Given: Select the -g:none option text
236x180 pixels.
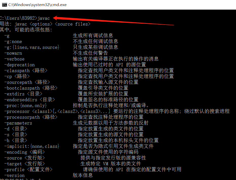Looking at the screenshot, I should pos(13,42).
